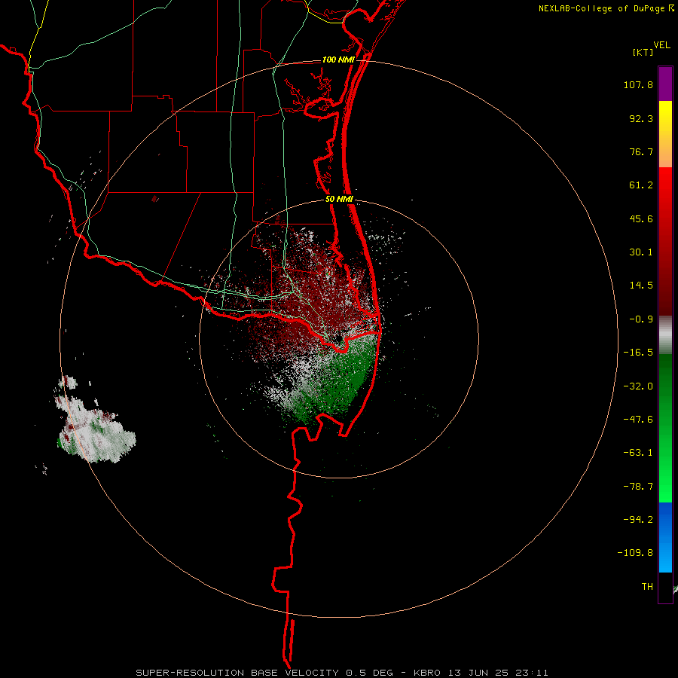Screen dimensions: 678x678
Task: Pick the purple segment of color bar
Action: [665, 84]
